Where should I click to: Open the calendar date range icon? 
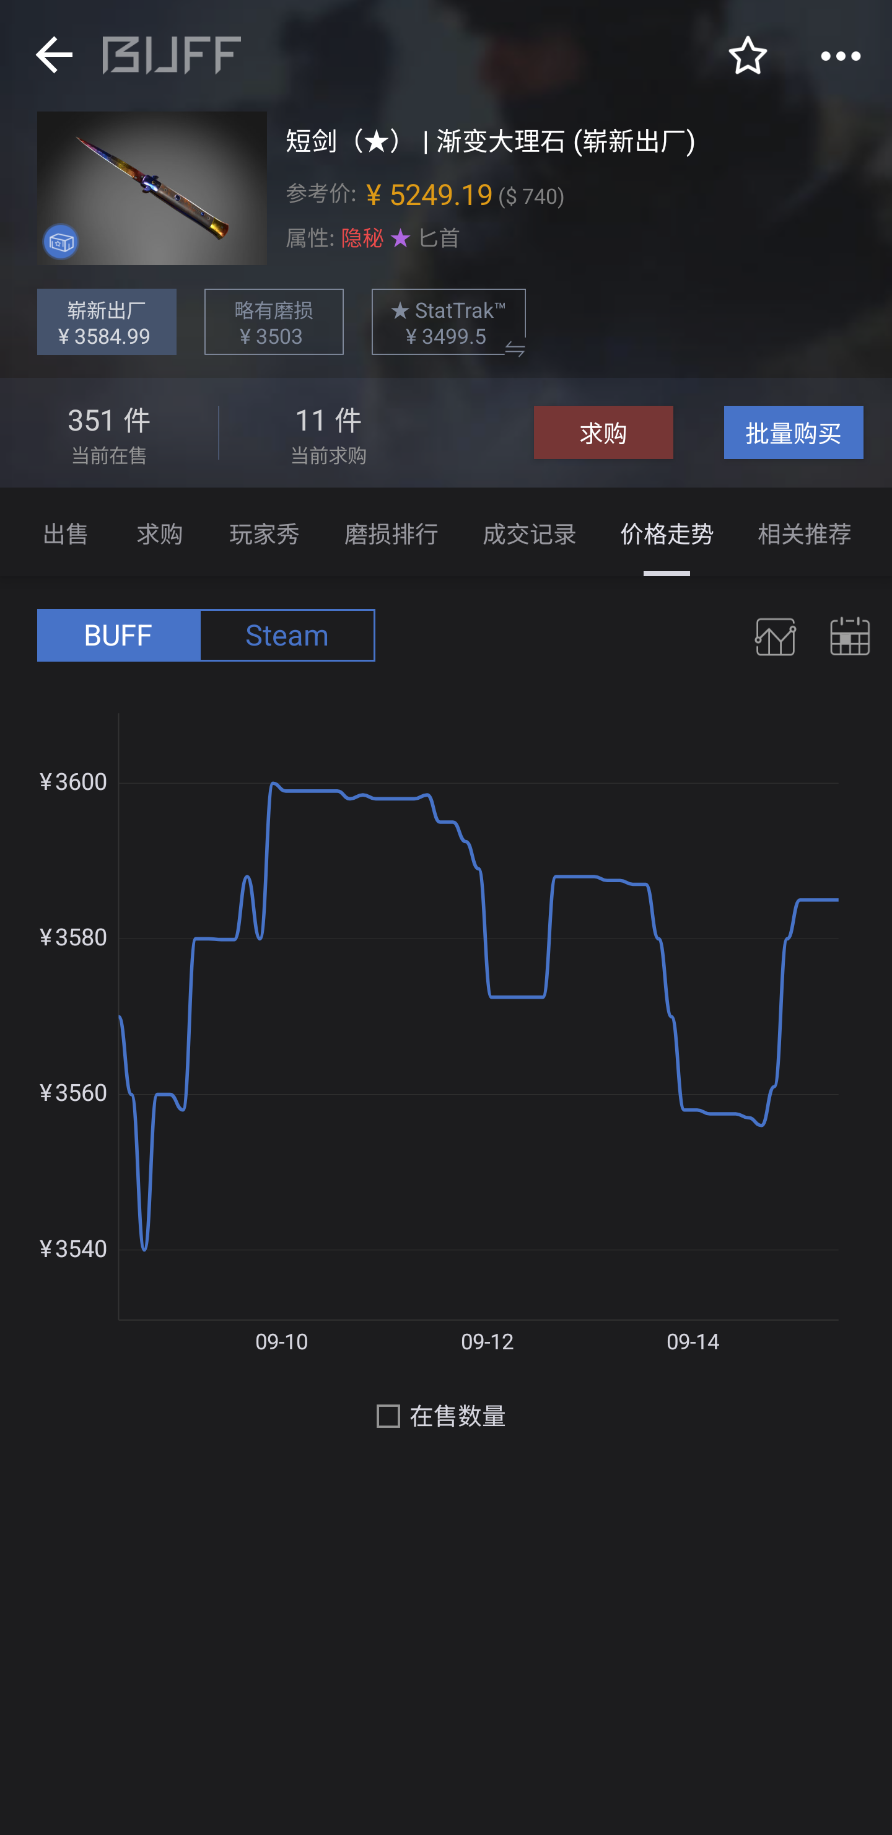[850, 636]
